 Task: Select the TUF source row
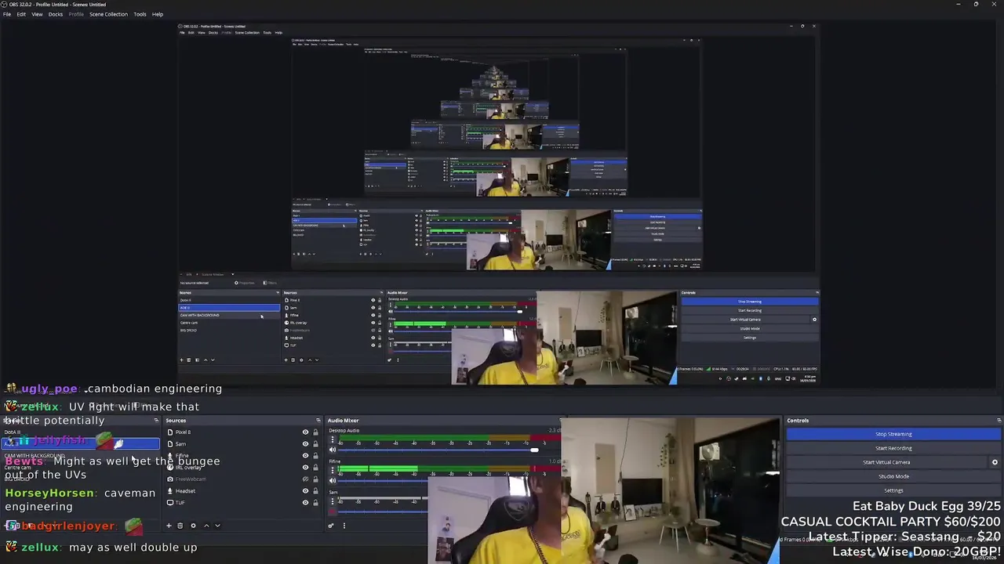click(x=243, y=503)
